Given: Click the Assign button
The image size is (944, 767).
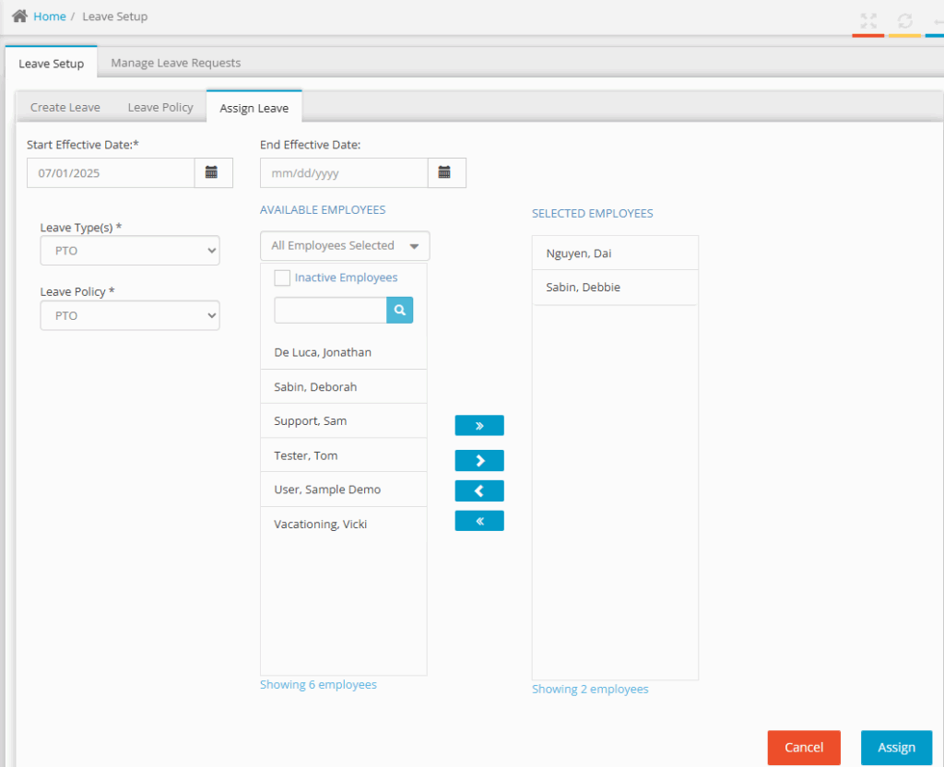Looking at the screenshot, I should [x=896, y=747].
